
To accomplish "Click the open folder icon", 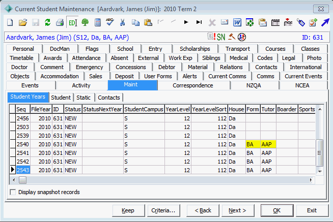I will click(23, 22).
